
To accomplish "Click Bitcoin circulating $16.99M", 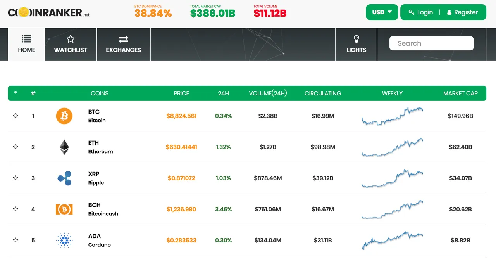I will pos(323,116).
